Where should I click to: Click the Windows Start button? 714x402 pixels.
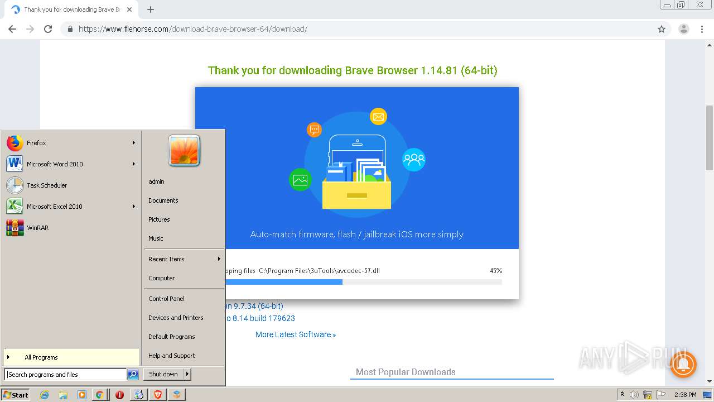click(16, 395)
